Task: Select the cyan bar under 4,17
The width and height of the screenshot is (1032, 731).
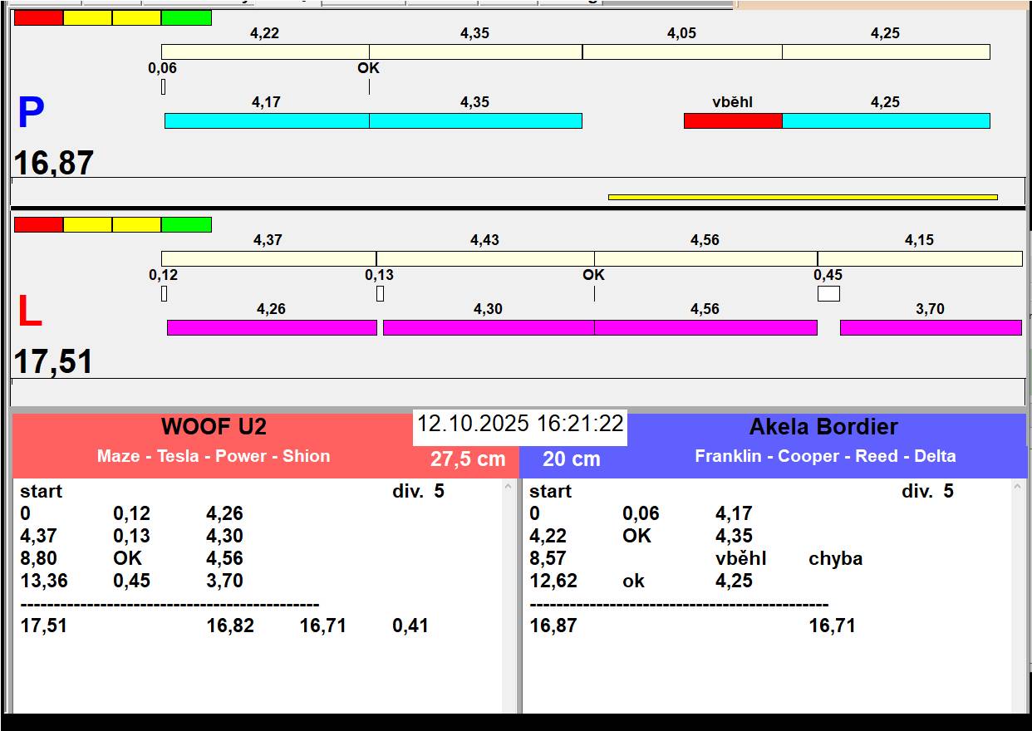Action: click(x=267, y=120)
